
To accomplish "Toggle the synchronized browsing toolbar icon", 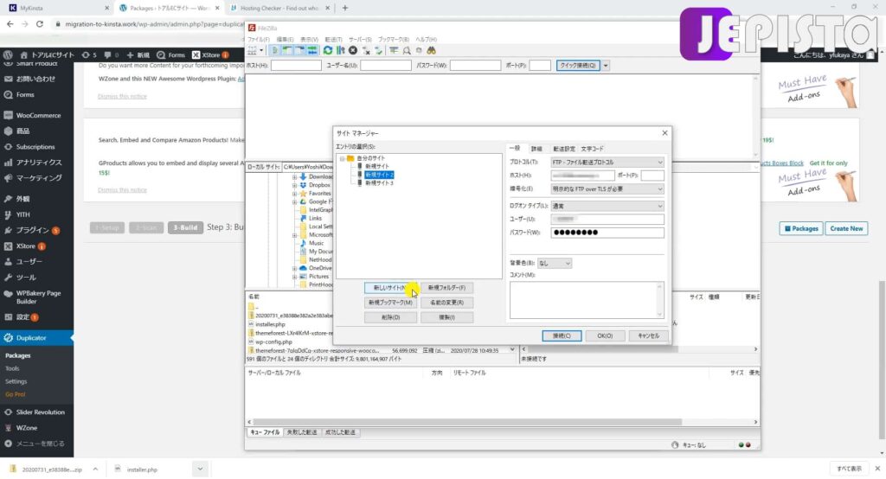I will [x=419, y=51].
